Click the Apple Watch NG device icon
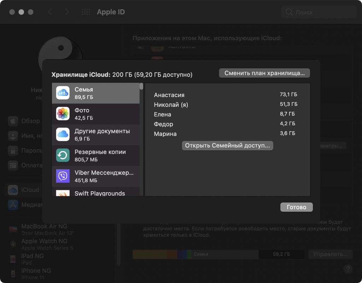Viewport: 362px width, 283px height. [13, 244]
